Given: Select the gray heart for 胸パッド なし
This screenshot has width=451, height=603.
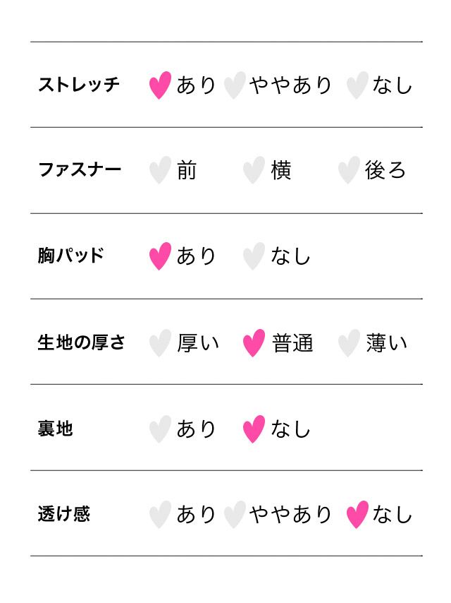Looking at the screenshot, I should pyautogui.click(x=254, y=256).
